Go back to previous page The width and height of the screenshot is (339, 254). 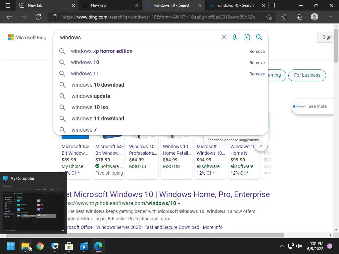pyautogui.click(x=9, y=17)
